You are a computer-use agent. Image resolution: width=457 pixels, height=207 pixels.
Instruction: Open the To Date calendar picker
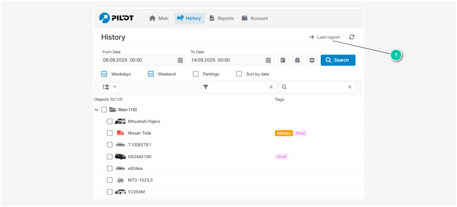268,60
